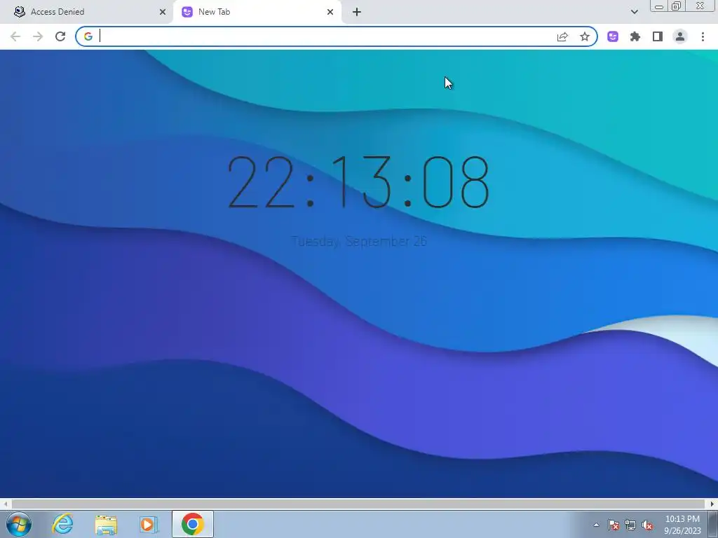The height and width of the screenshot is (538, 718).
Task: Switch to the Access Denied tab
Action: click(x=86, y=12)
